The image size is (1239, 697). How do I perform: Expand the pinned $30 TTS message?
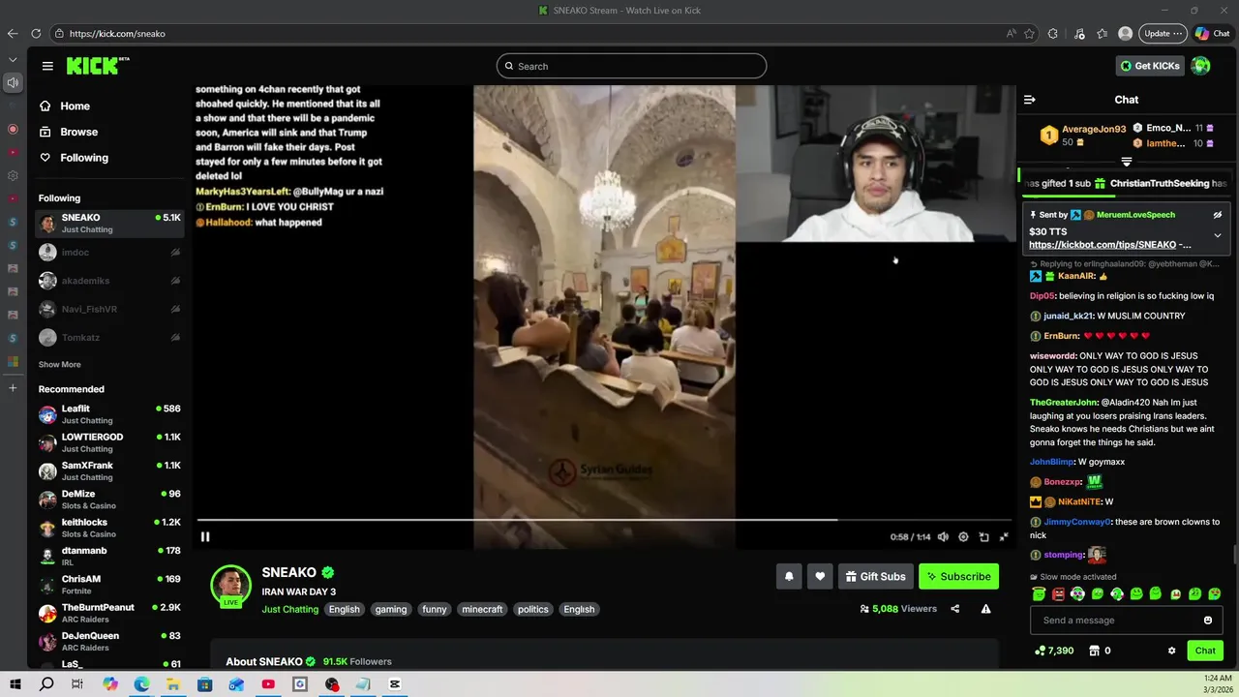tap(1218, 235)
